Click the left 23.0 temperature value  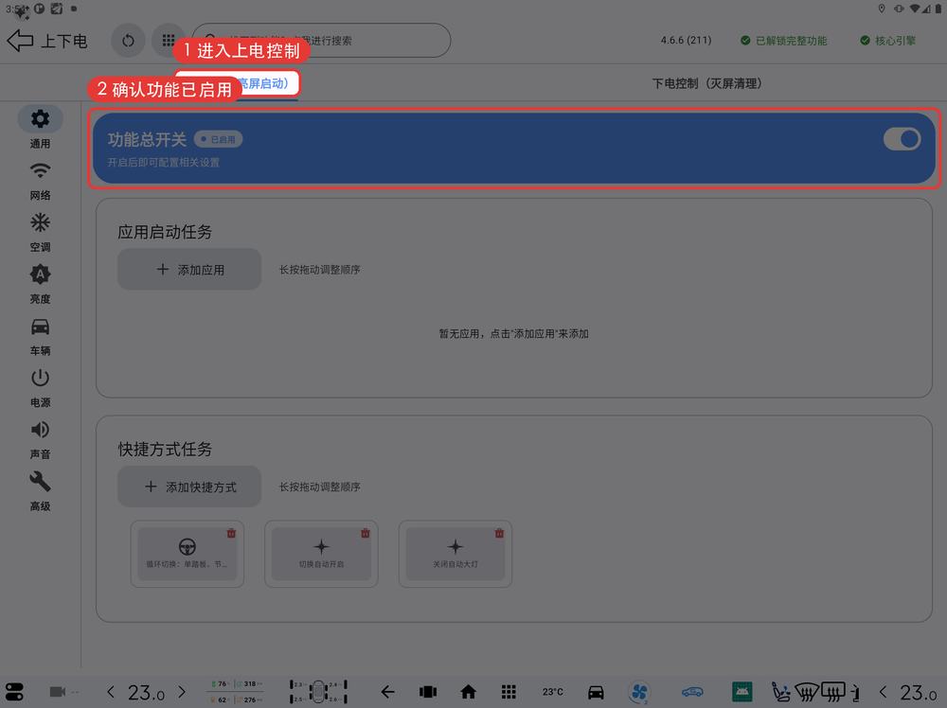click(x=146, y=692)
